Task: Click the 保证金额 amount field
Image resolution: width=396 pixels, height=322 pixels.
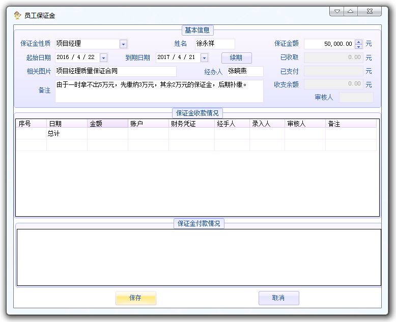Action: [x=329, y=44]
